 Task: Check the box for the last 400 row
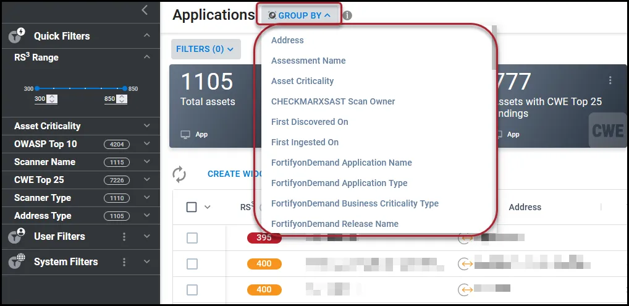pyautogui.click(x=192, y=289)
